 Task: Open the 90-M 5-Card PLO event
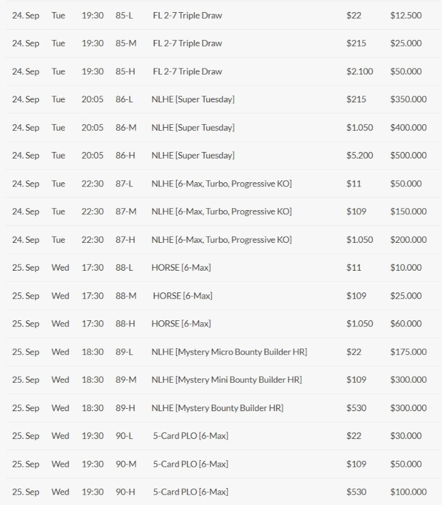point(190,464)
